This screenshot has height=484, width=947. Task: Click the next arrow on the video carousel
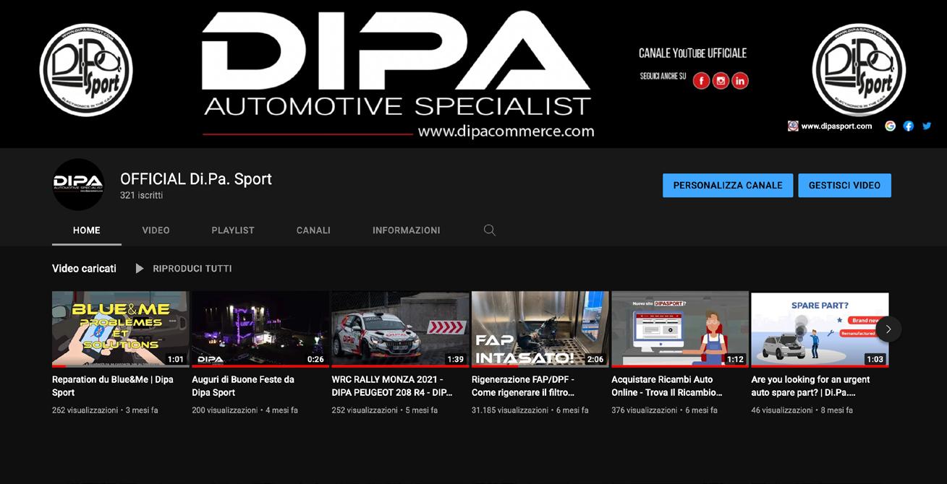[x=888, y=329]
